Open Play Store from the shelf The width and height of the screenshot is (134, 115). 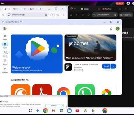(93, 111)
